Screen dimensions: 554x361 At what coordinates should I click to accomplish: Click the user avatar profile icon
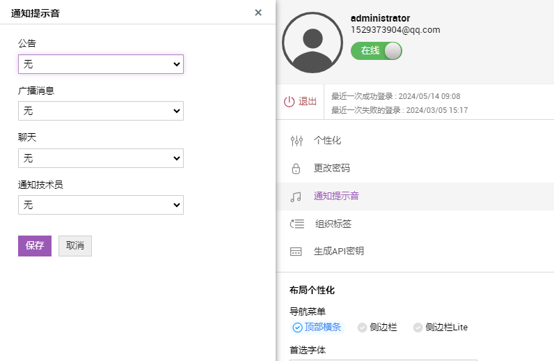coord(312,43)
